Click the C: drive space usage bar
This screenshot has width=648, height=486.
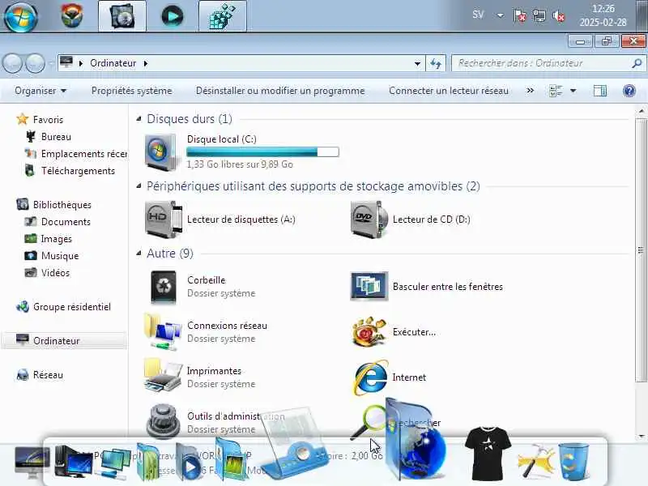pos(262,152)
